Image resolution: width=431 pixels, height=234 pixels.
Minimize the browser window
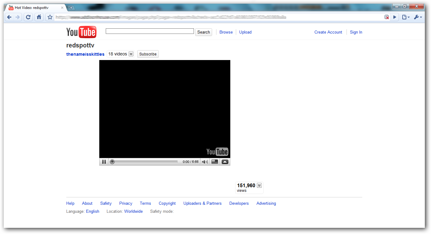396,6
